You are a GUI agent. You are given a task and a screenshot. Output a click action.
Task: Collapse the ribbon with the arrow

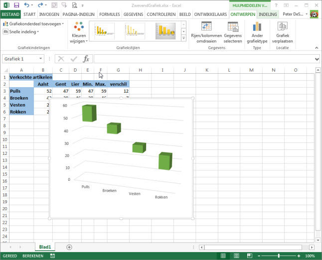[317, 48]
